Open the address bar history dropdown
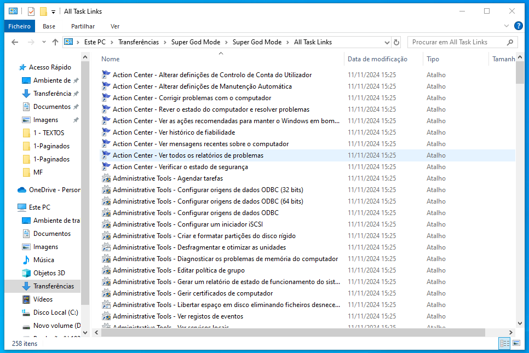The width and height of the screenshot is (529, 353). [387, 43]
